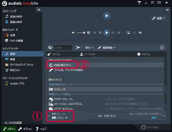
Task: Click the paint roller theme icon
Action: (139, 3)
